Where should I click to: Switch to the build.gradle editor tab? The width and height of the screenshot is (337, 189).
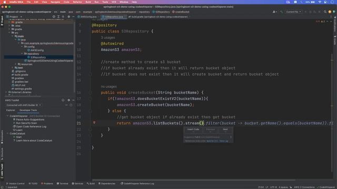158,17
